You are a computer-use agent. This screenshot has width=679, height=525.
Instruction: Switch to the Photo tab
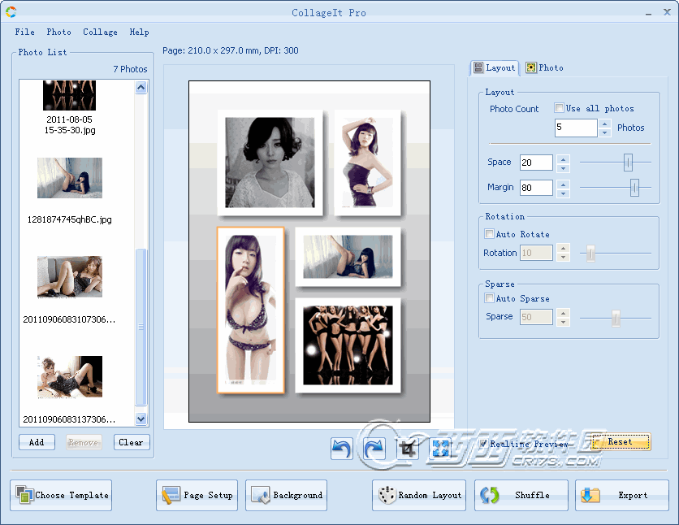[x=544, y=67]
